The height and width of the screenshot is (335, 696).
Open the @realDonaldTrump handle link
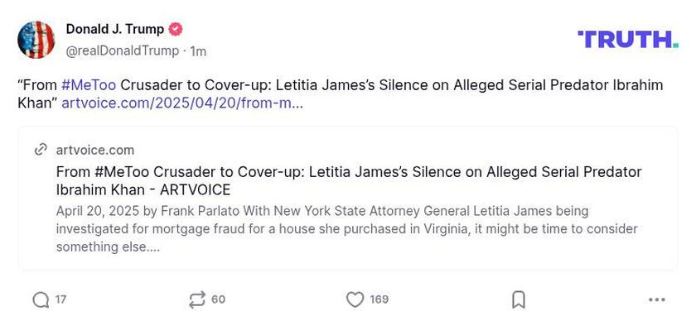pyautogui.click(x=122, y=51)
